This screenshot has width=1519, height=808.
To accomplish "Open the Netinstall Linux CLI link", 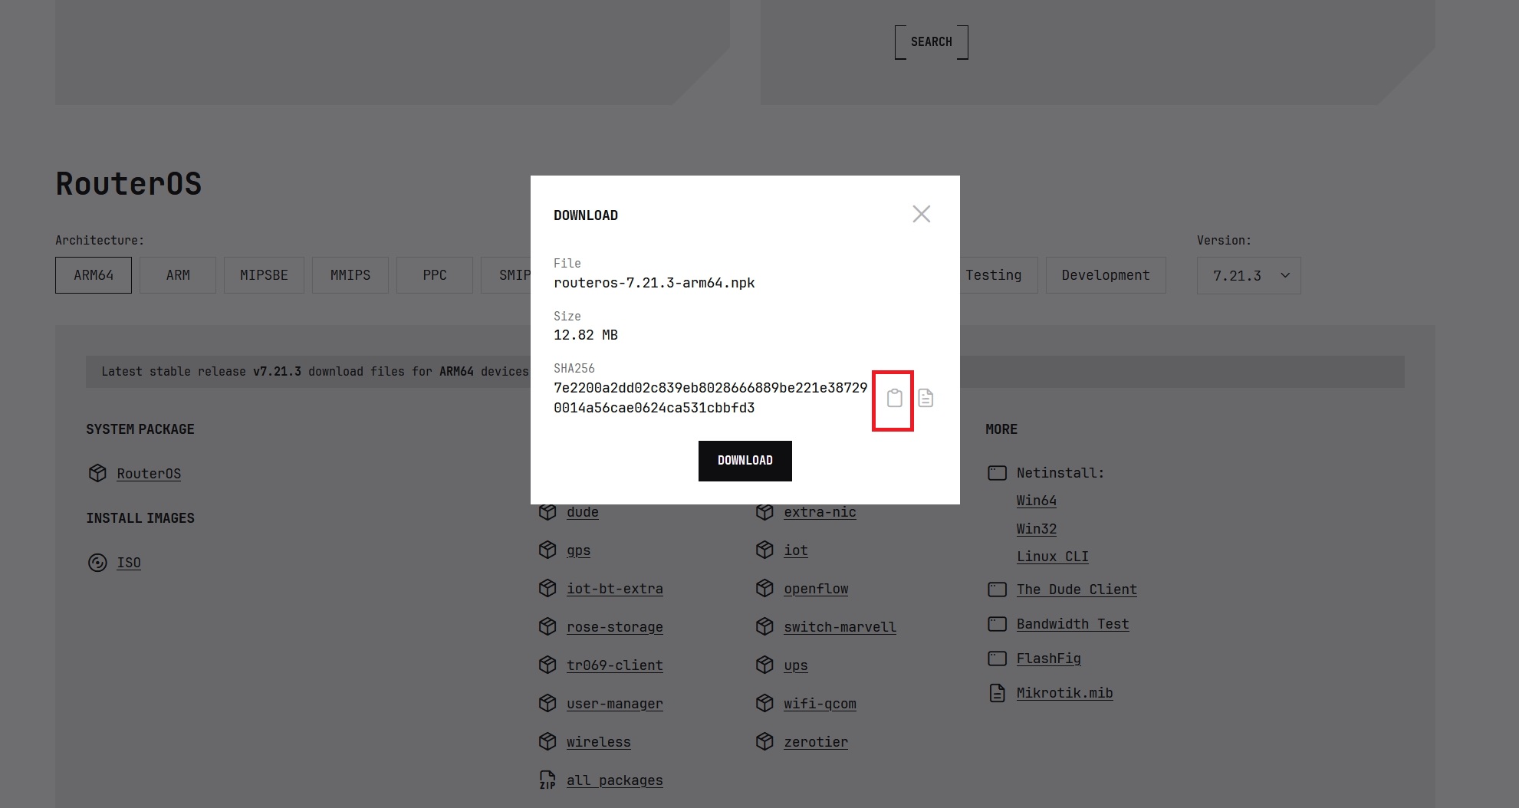I will [x=1053, y=557].
